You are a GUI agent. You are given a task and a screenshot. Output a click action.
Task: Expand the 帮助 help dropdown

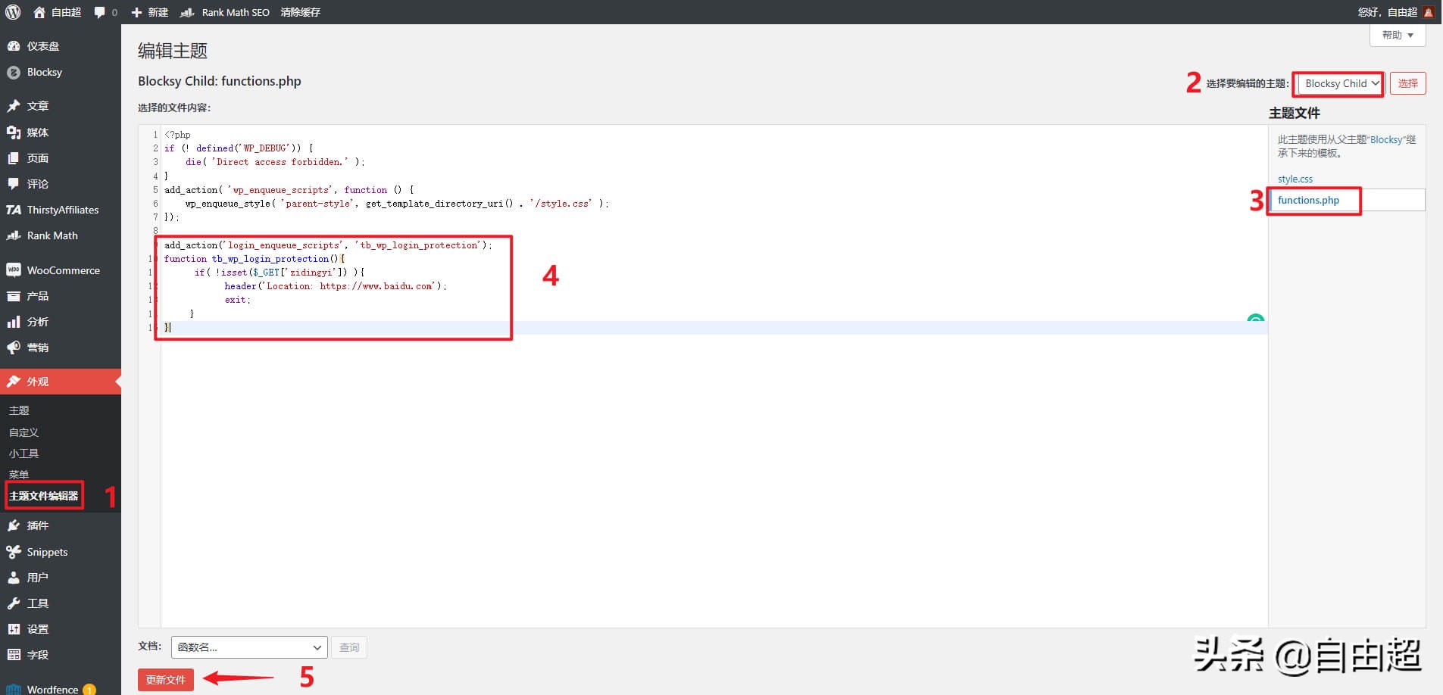click(1398, 35)
